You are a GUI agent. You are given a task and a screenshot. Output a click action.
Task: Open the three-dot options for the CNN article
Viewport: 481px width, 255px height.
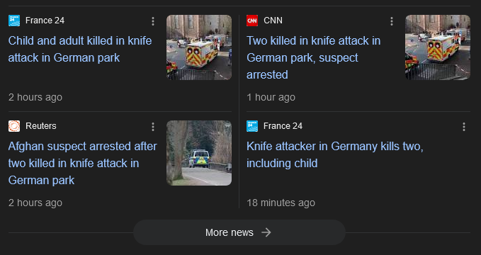pyautogui.click(x=392, y=21)
